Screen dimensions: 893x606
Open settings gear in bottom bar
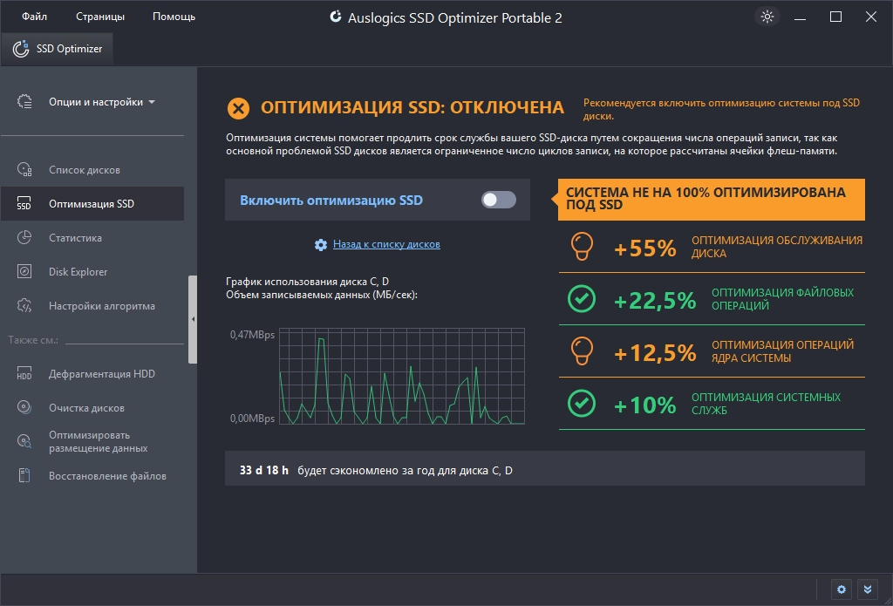[x=842, y=589]
